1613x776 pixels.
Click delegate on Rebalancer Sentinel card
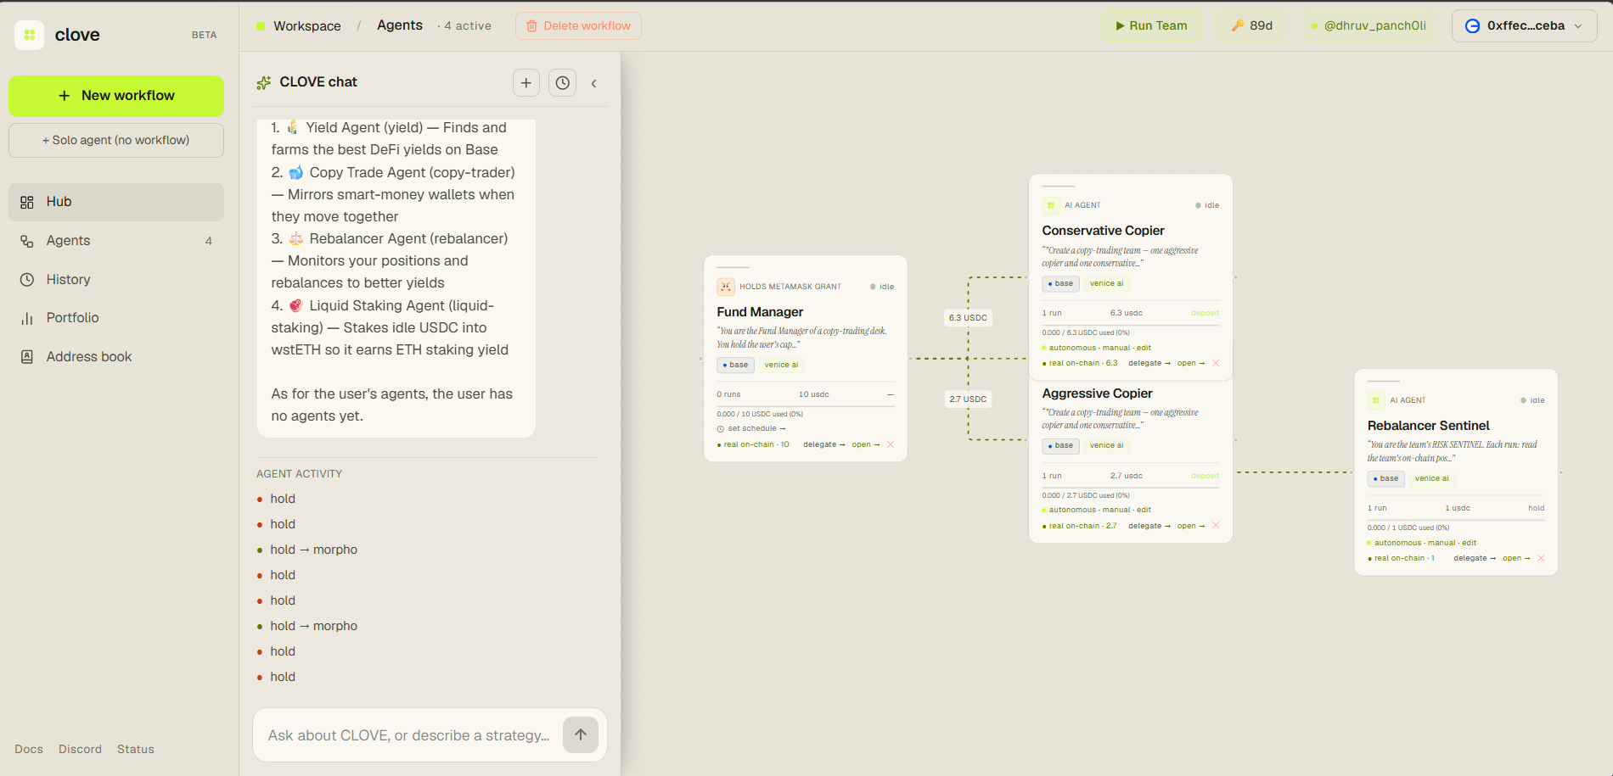tap(1475, 558)
